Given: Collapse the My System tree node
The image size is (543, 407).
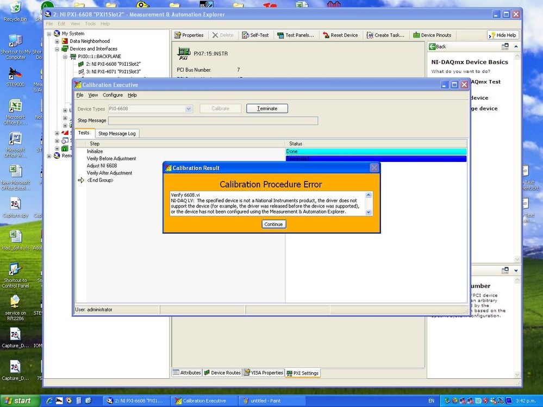Looking at the screenshot, I should (49, 34).
